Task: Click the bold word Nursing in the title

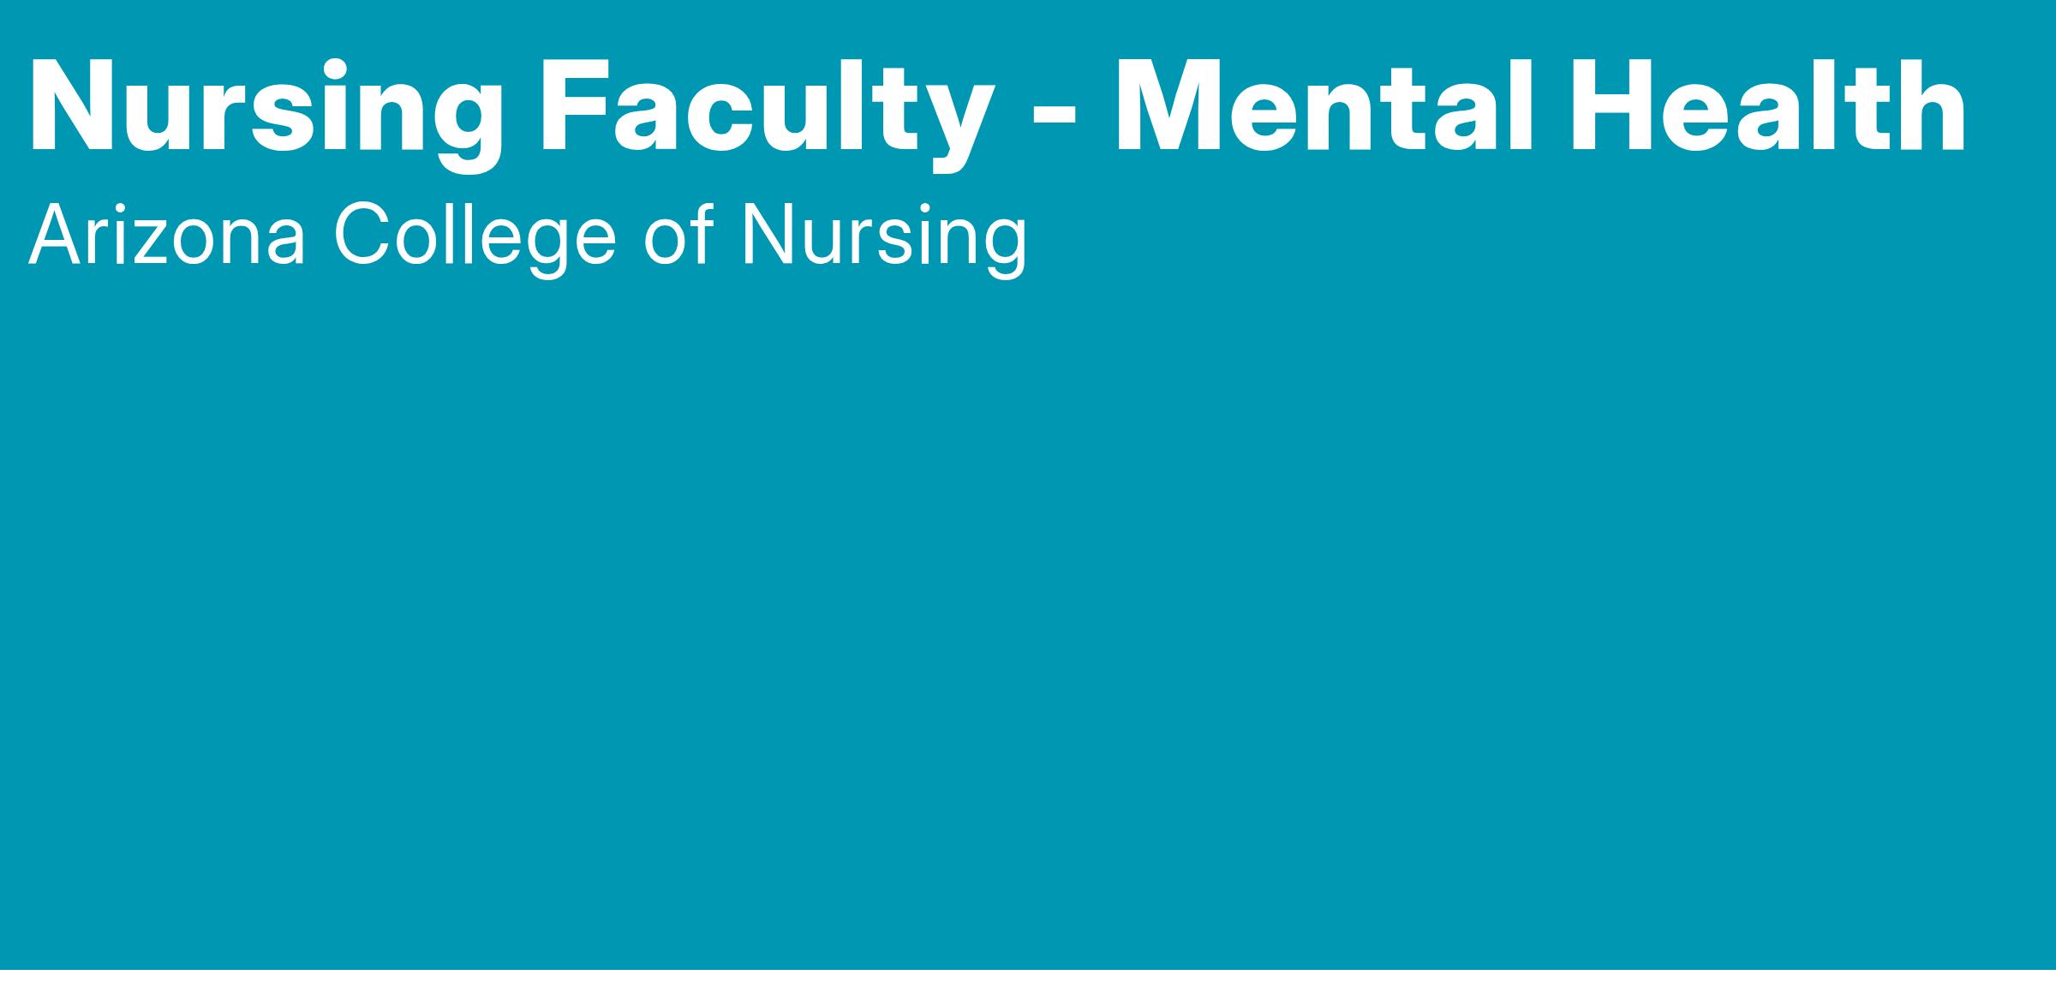Action: [x=266, y=107]
